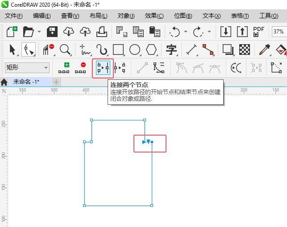The height and width of the screenshot is (227, 287).
Task: Select the Text tool
Action: [x=171, y=50]
